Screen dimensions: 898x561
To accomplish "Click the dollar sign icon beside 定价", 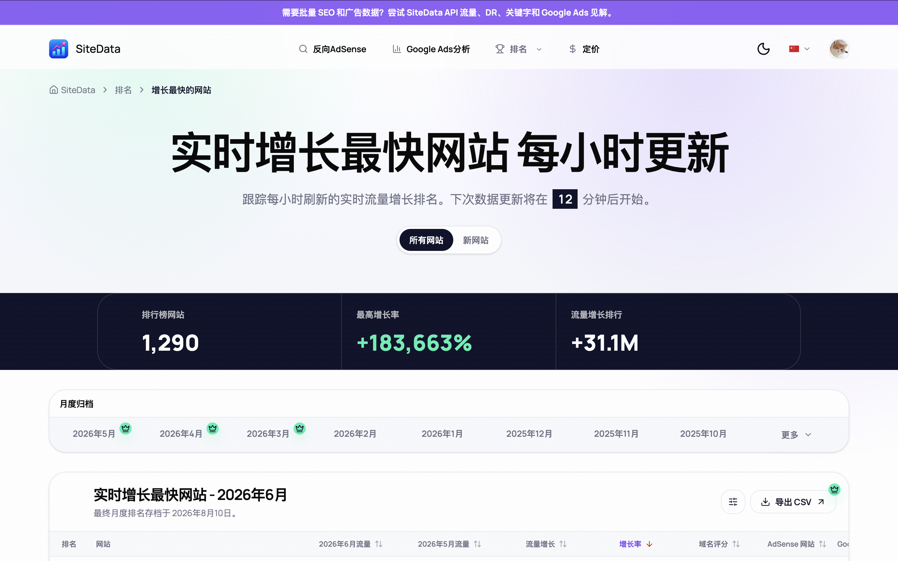I will (x=573, y=49).
